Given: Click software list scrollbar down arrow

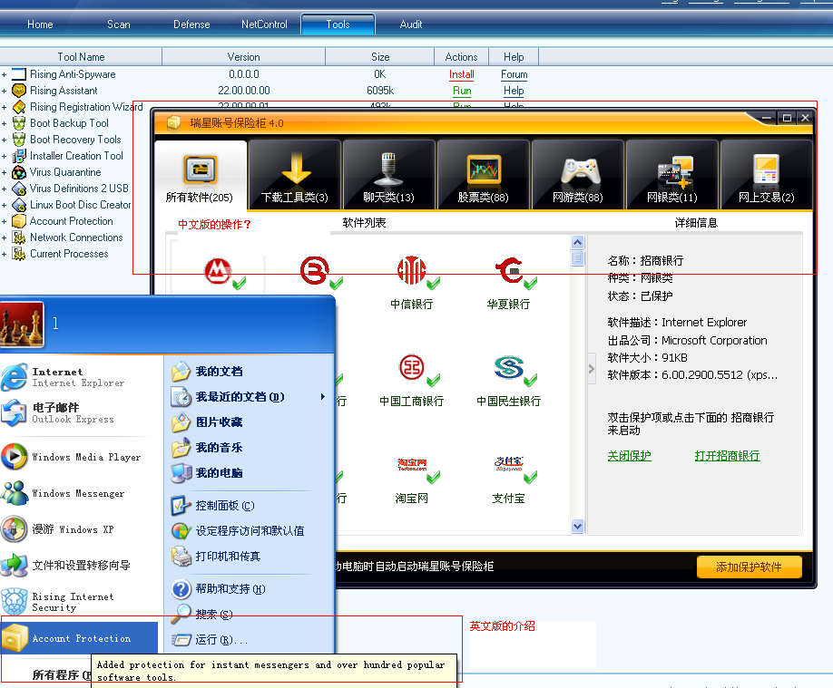Looking at the screenshot, I should (x=577, y=526).
